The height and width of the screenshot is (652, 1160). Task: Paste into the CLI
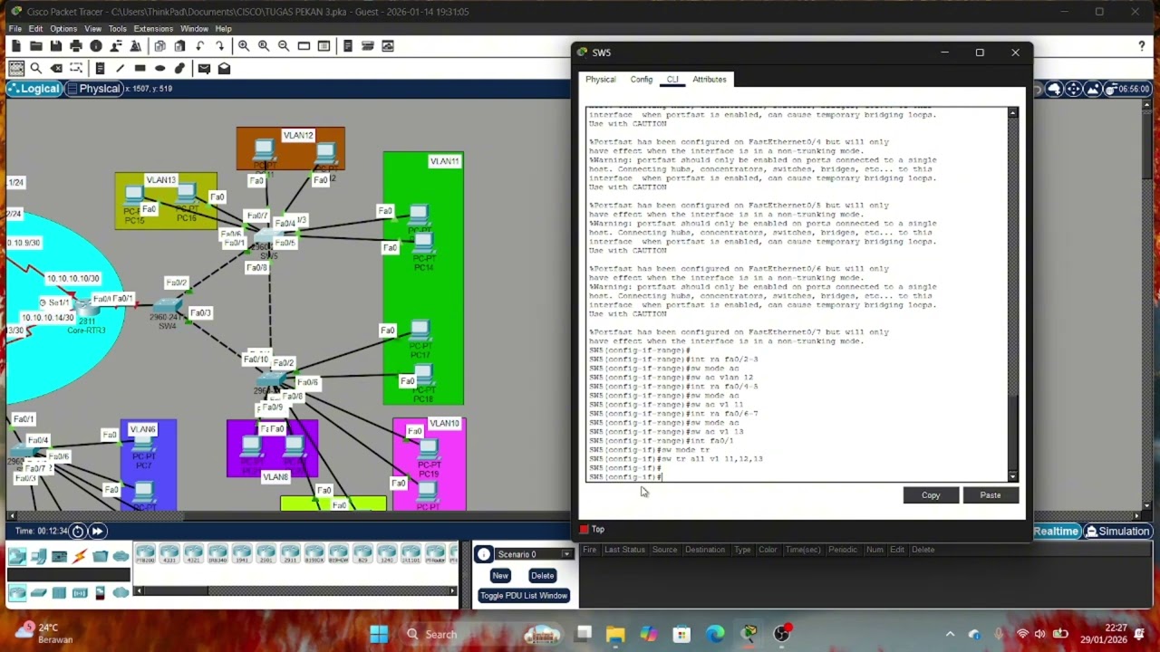click(x=991, y=495)
